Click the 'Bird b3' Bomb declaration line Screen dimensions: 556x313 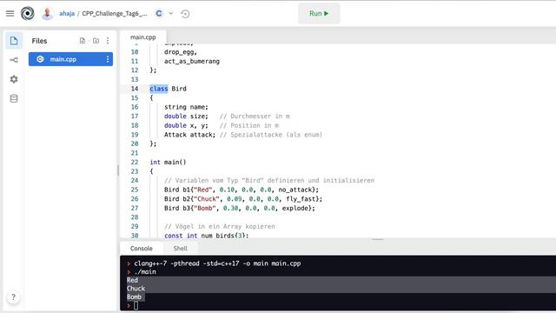240,209
